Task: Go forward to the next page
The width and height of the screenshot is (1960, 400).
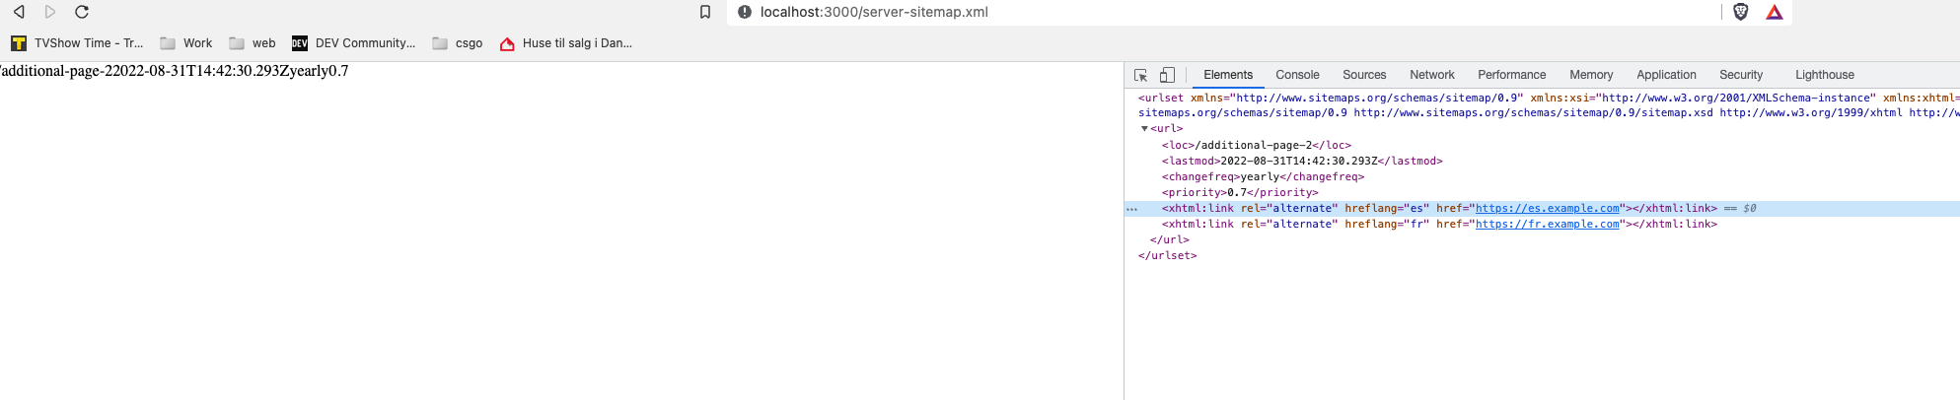Action: tap(50, 12)
